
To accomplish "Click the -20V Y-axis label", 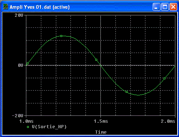I will point(18,115).
